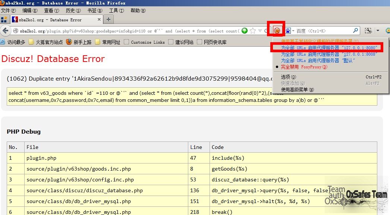This screenshot has width=390, height=215.
Task: Click source/plugin/v63shop/goods.inc.php cell
Action: tap(106, 169)
